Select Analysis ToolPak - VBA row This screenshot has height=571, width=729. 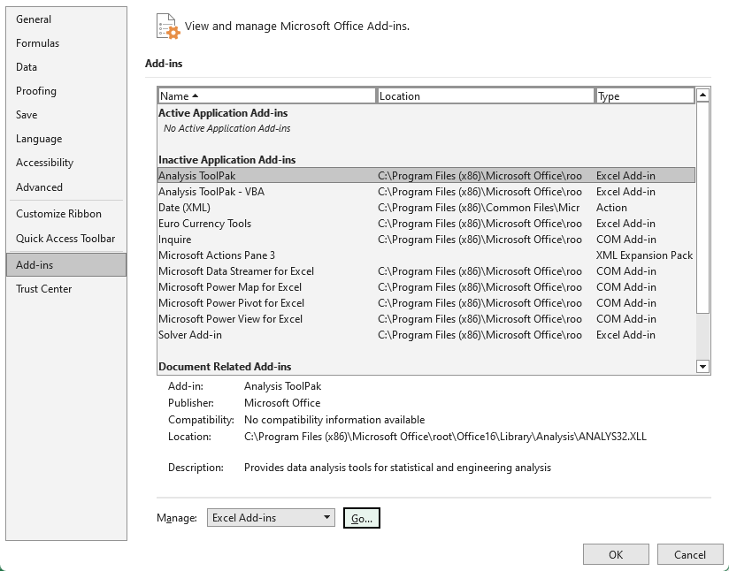(426, 192)
